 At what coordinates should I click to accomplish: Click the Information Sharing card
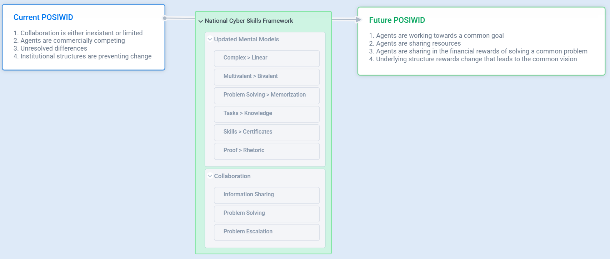click(266, 195)
